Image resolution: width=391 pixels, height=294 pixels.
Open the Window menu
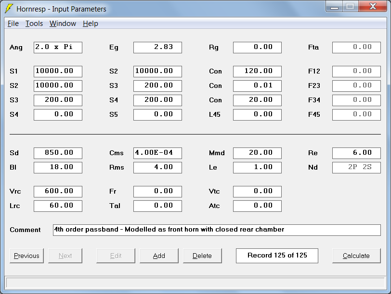pyautogui.click(x=63, y=24)
